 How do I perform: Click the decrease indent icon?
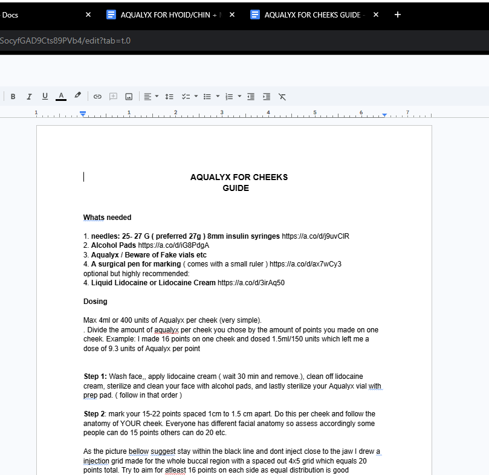point(251,97)
